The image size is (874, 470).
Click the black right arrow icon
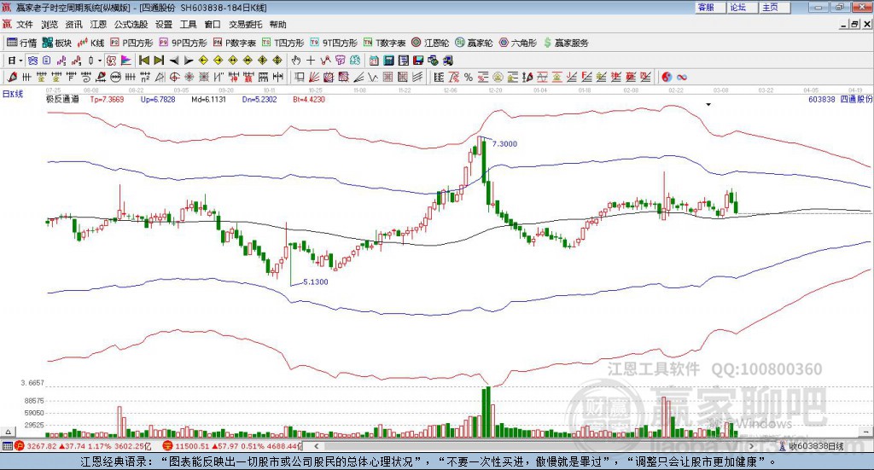coord(189,61)
